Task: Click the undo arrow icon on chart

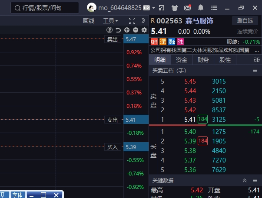Action: pos(118,30)
